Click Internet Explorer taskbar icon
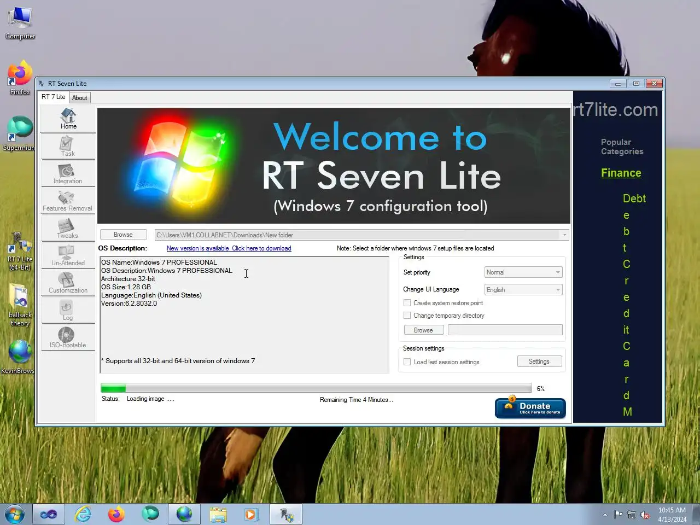 83,515
